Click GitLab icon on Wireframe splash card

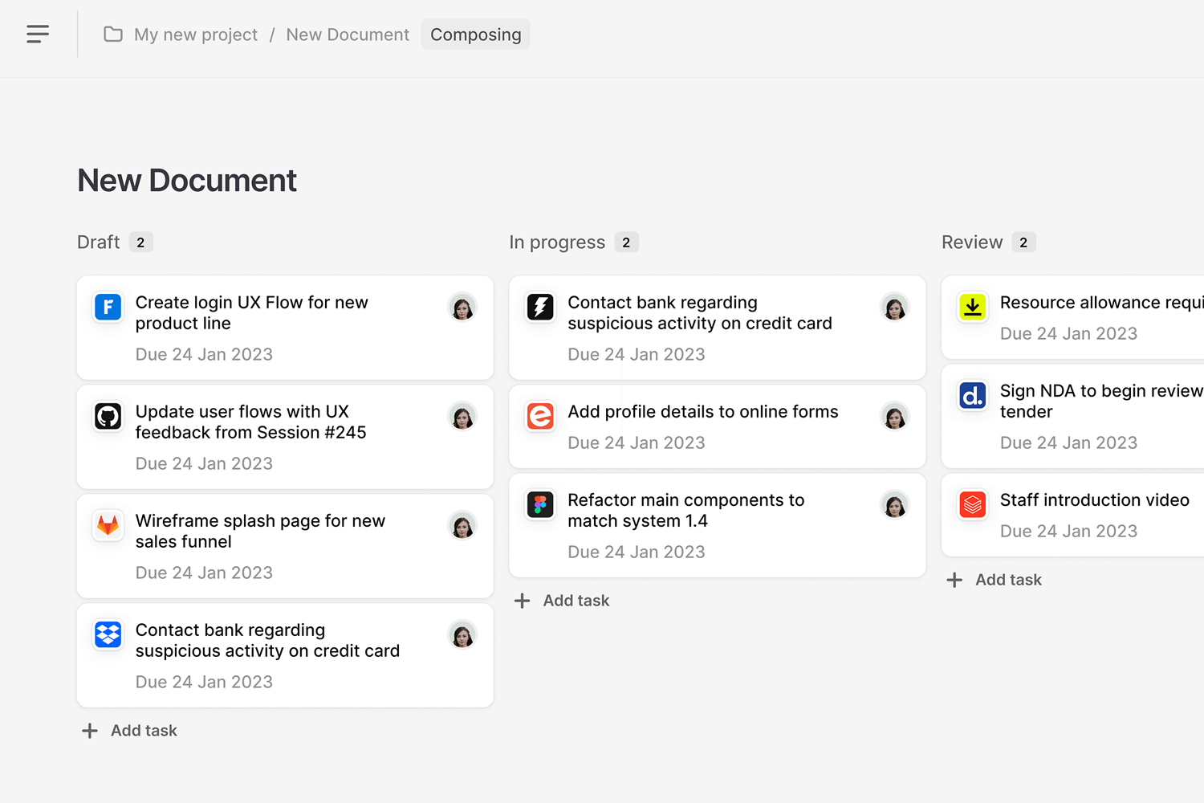(x=108, y=525)
